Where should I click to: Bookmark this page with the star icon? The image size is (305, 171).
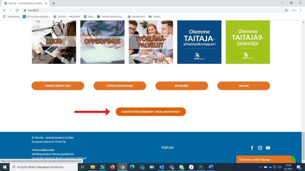286,10
